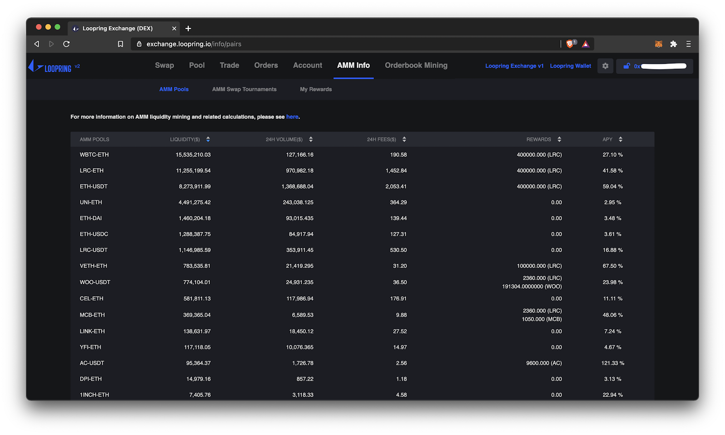Viewport: 725px width, 435px height.
Task: Switch to My Rewards tab
Action: pos(316,89)
